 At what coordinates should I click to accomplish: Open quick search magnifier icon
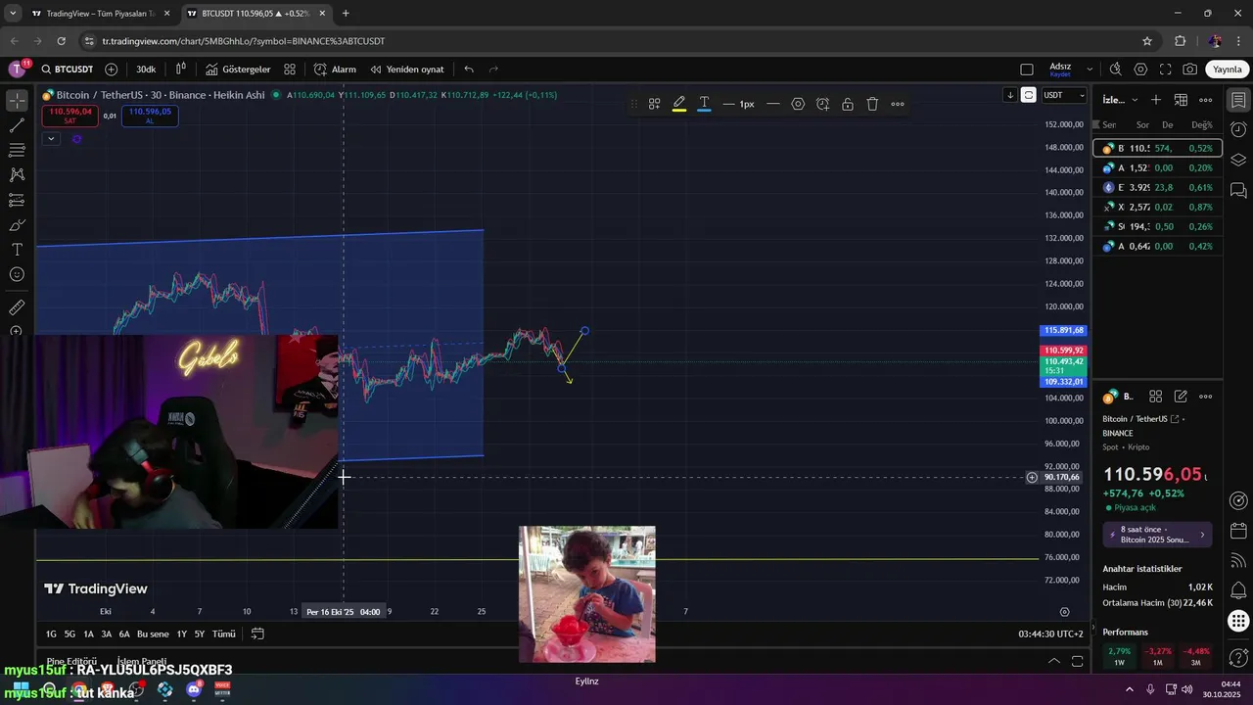pyautogui.click(x=1116, y=70)
